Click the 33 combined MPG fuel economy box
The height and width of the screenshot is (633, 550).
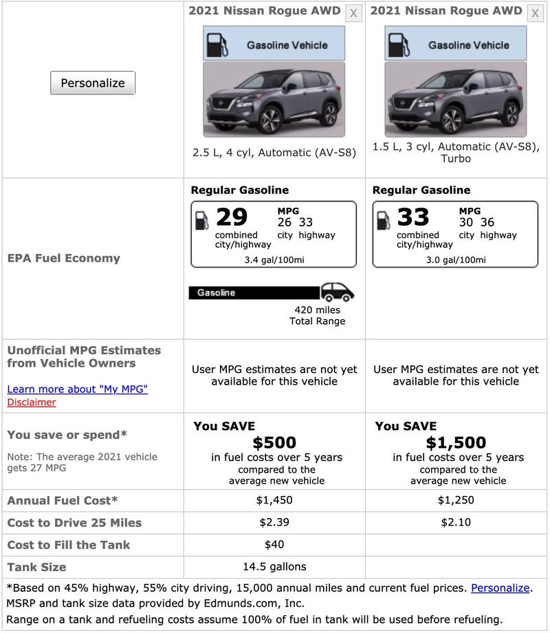(x=455, y=234)
